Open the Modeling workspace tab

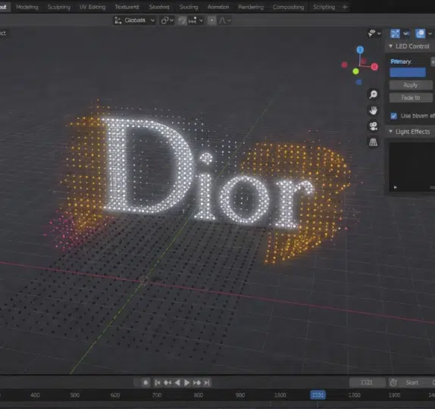coord(27,7)
